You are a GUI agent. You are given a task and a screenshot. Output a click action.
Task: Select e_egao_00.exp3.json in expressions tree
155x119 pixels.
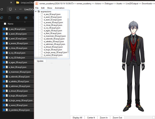pyautogui.click(x=53, y=30)
